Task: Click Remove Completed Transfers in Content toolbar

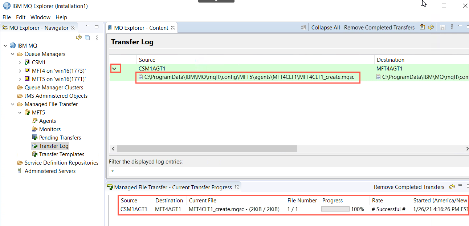Action: pos(379,28)
